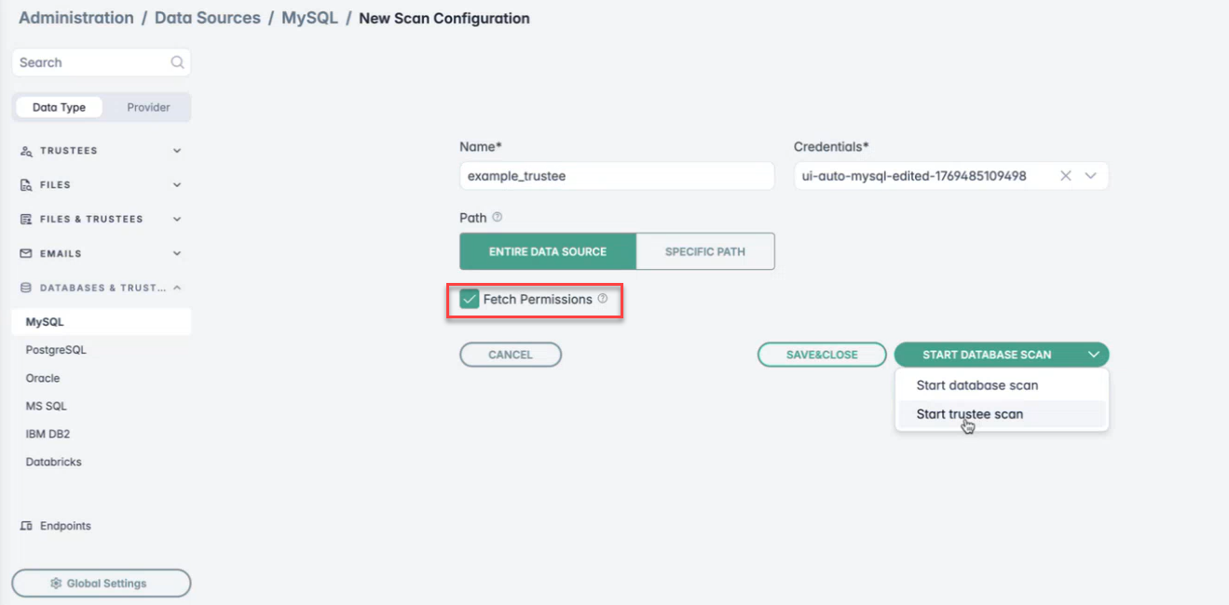Image resolution: width=1229 pixels, height=605 pixels.
Task: Click the search magnifier icon
Action: (x=177, y=62)
